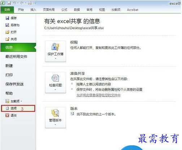Click the 保存 floppy disk icon in sidebar
The width and height of the screenshot is (182, 150).
click(7, 18)
